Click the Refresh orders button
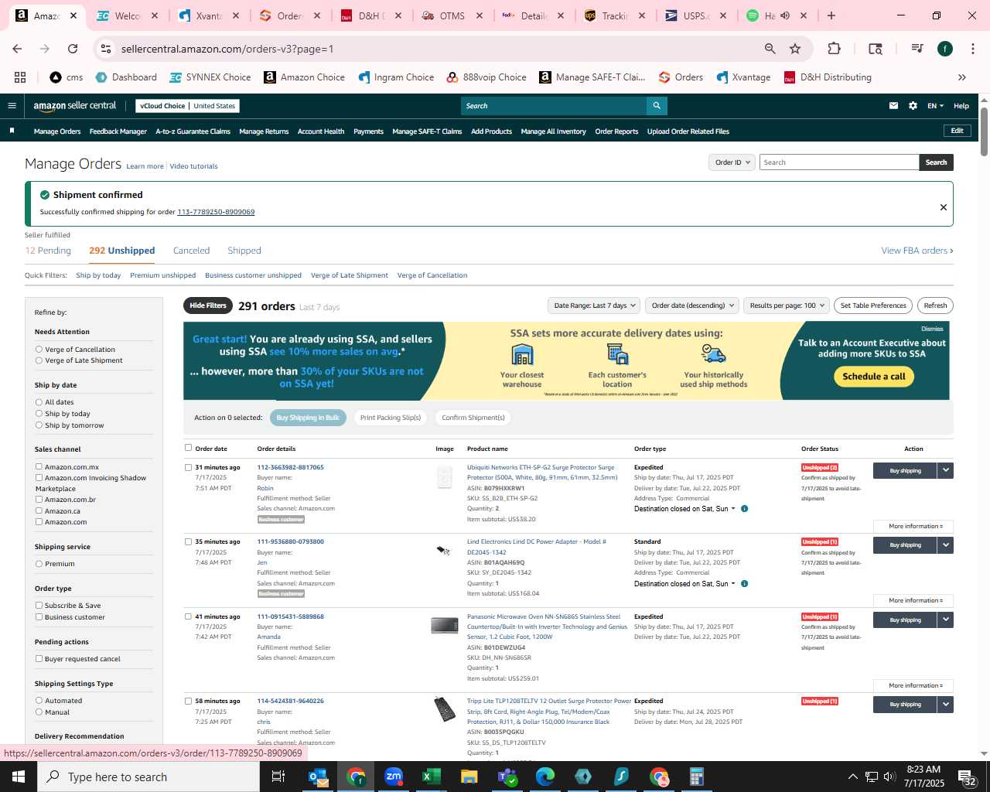Viewport: 990px width, 792px height. point(935,306)
